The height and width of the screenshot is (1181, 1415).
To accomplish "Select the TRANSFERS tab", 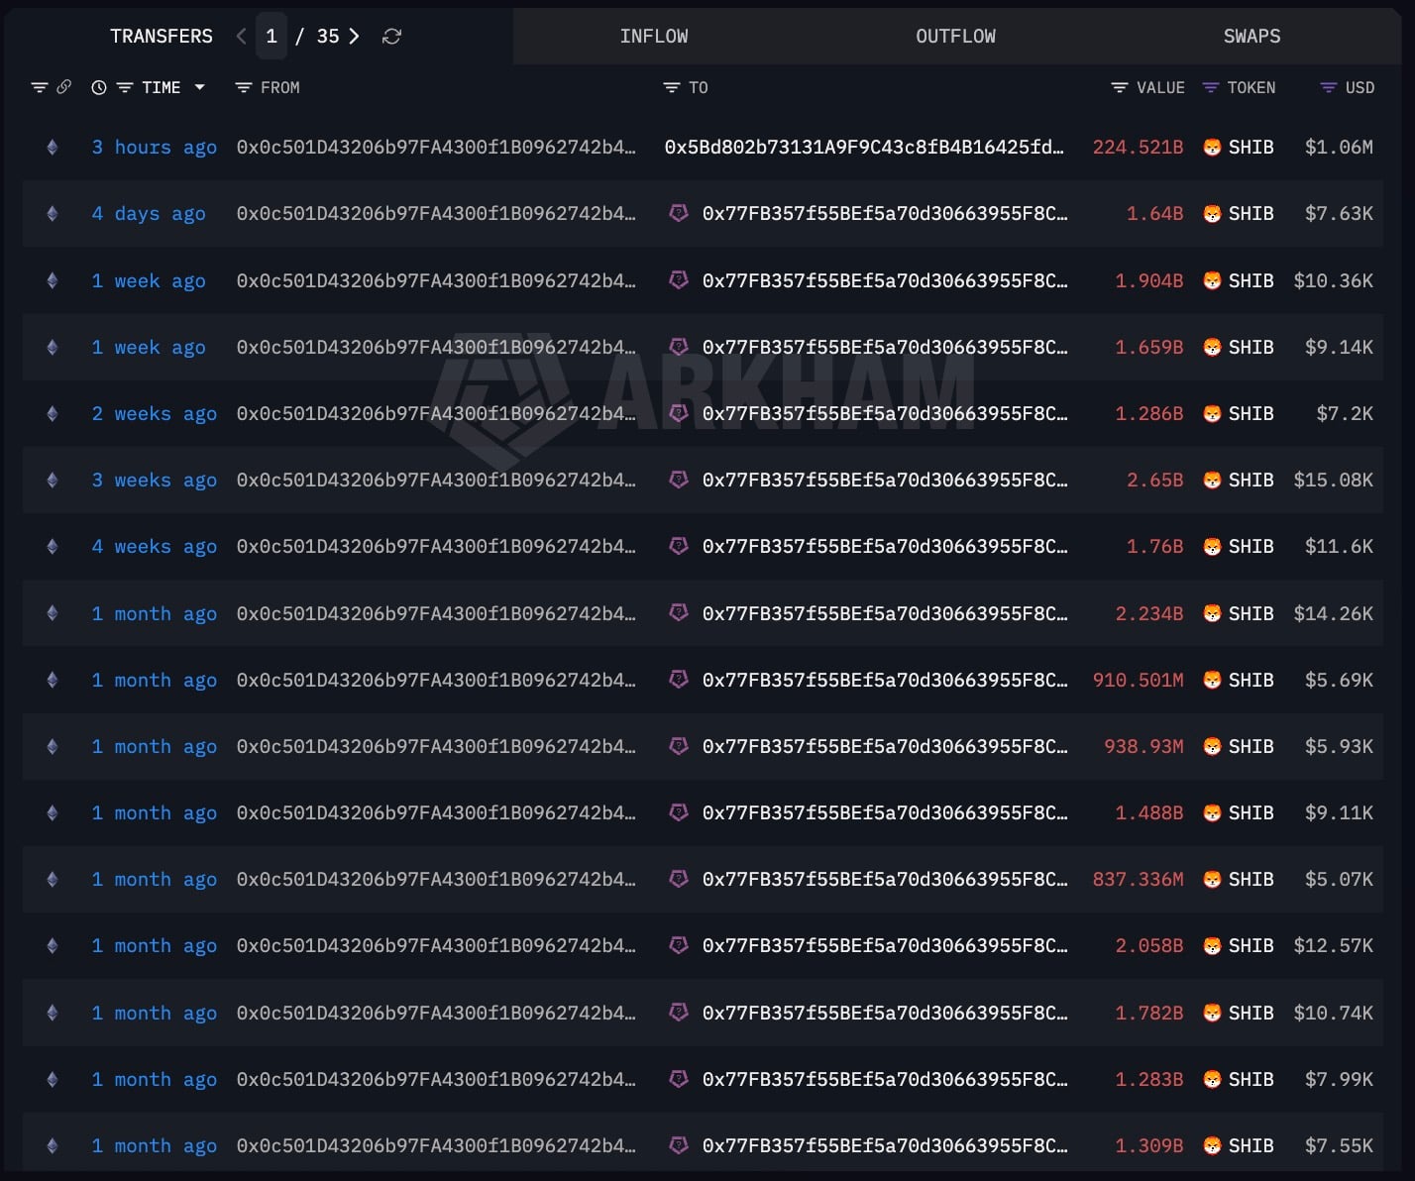I will click(162, 37).
